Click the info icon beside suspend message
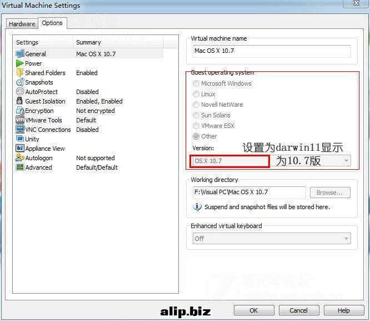This screenshot has height=321, width=370. coord(197,207)
